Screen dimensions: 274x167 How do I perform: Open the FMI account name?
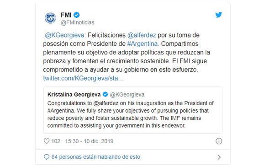[x=66, y=15]
